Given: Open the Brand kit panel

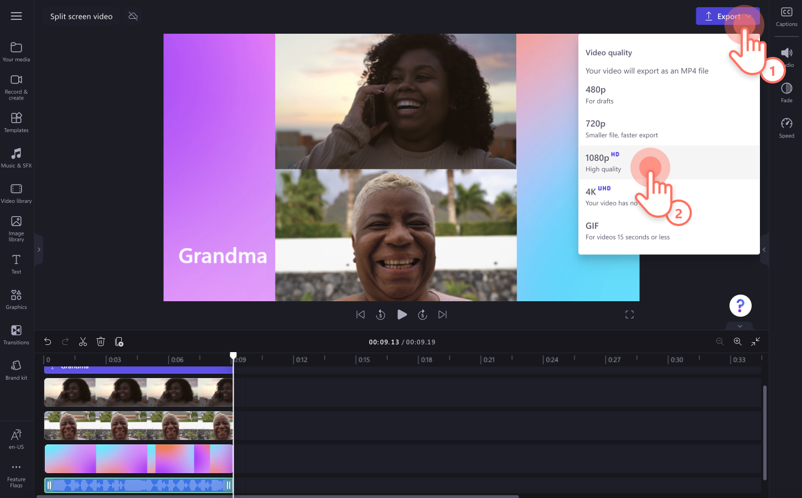Looking at the screenshot, I should pyautogui.click(x=17, y=370).
